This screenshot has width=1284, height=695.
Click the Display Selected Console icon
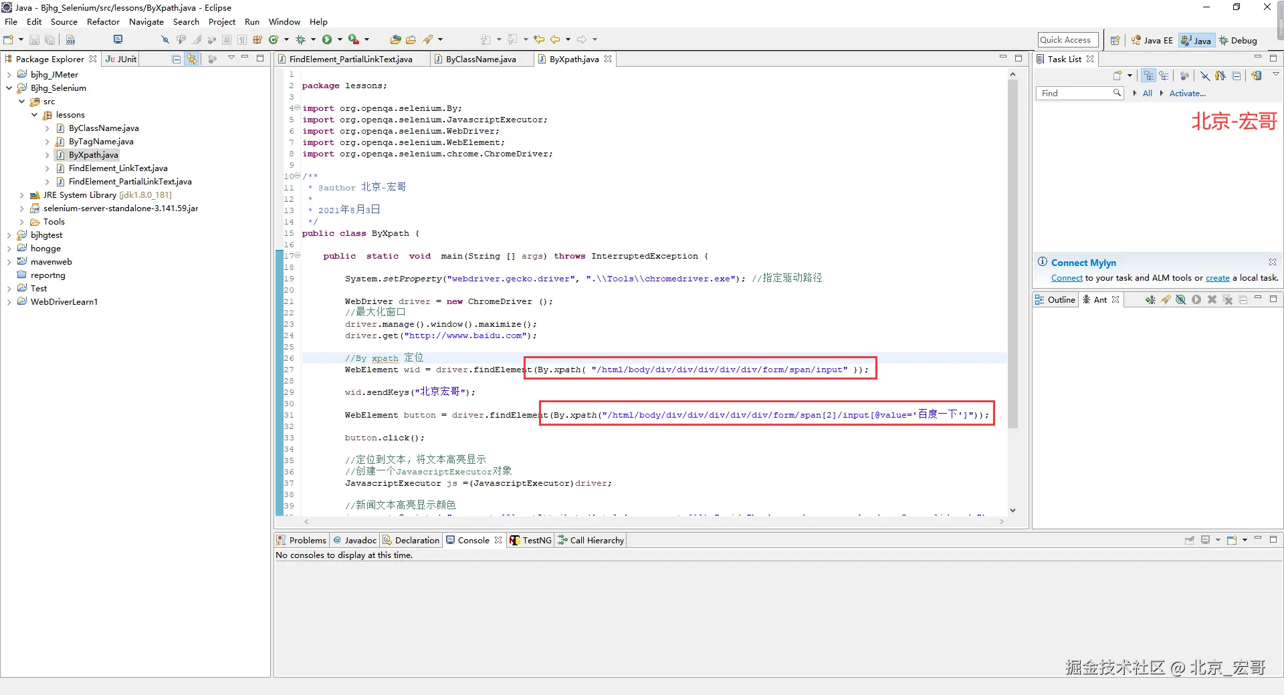[x=1205, y=540]
